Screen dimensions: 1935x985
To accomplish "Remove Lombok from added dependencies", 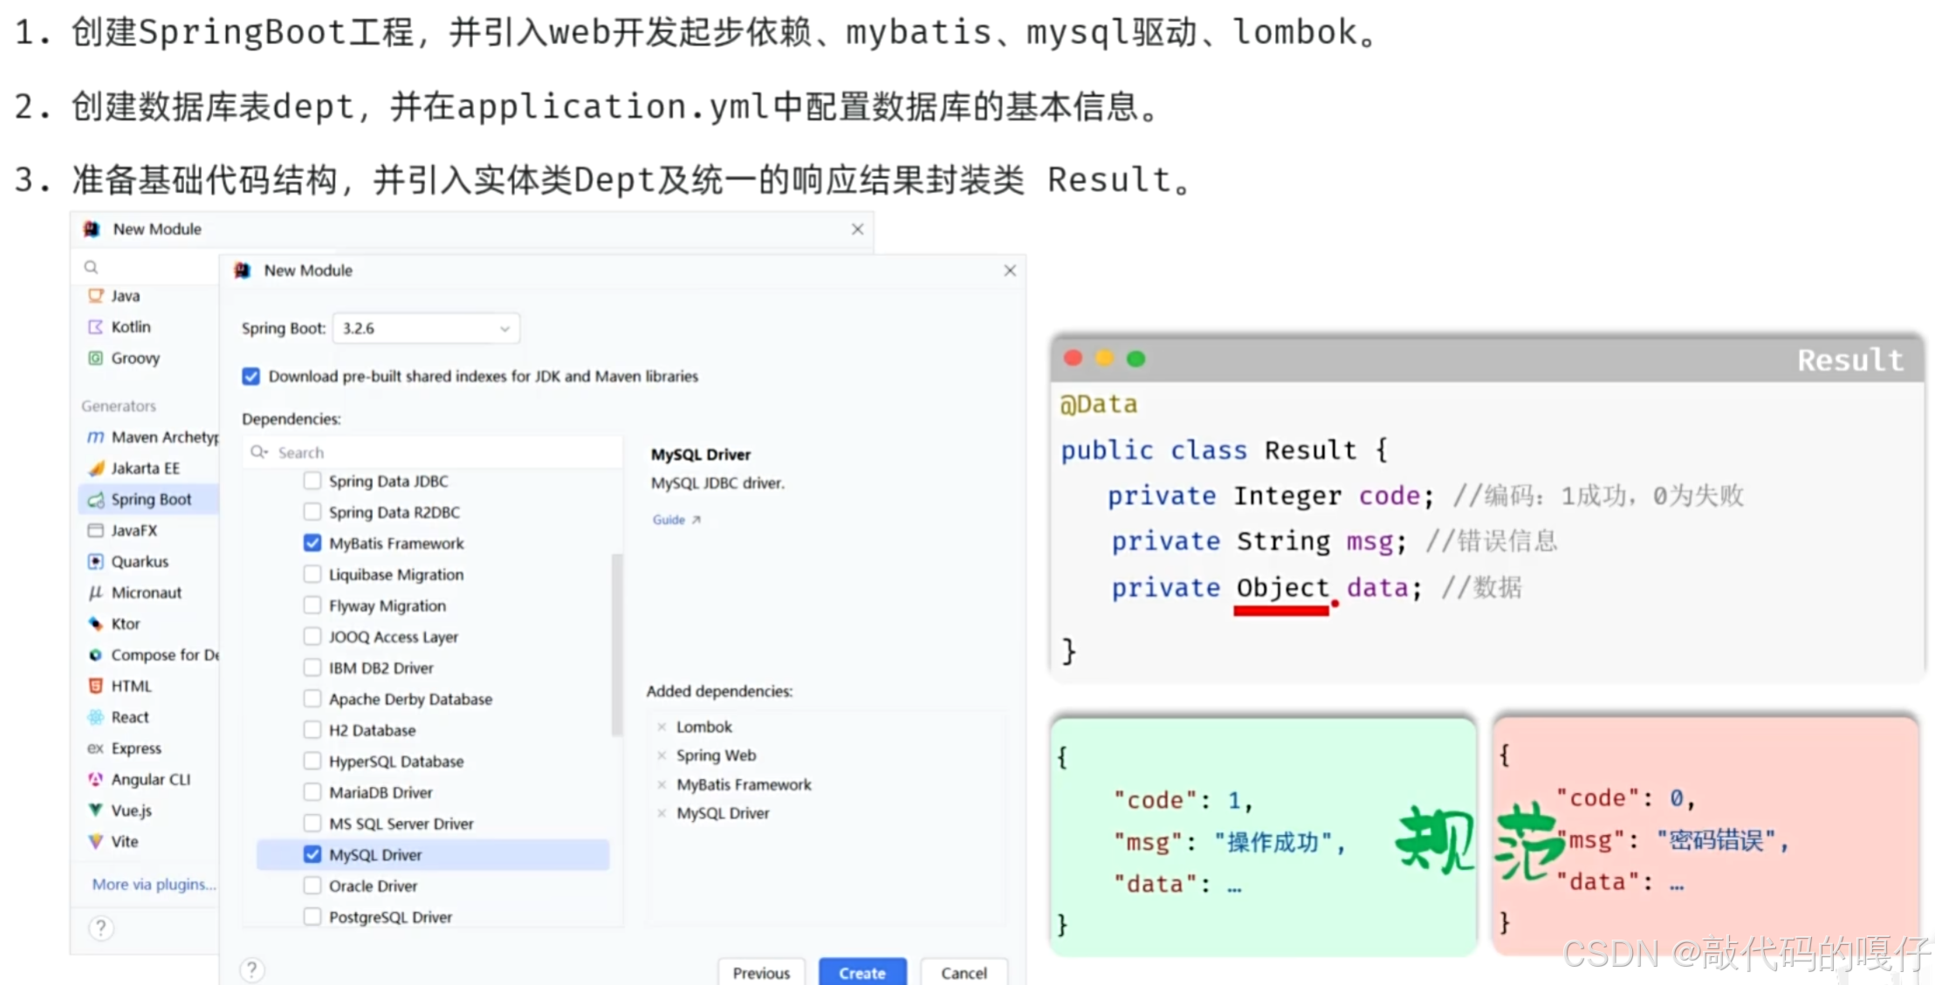I will pyautogui.click(x=662, y=727).
